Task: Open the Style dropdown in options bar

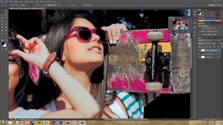Action: (x=52, y=5)
